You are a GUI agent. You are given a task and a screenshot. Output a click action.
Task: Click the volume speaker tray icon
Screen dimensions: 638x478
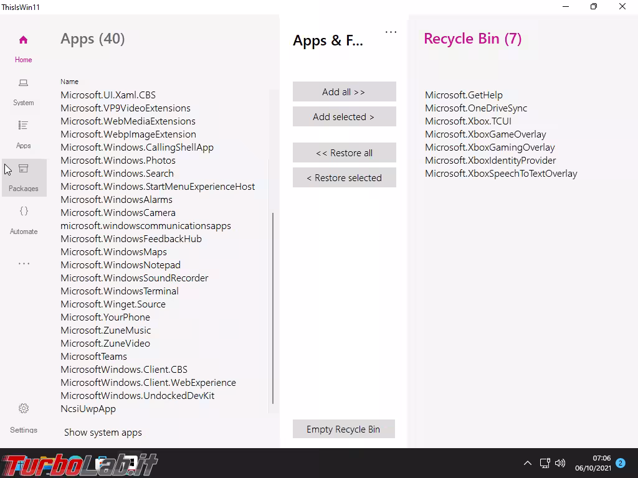560,463
